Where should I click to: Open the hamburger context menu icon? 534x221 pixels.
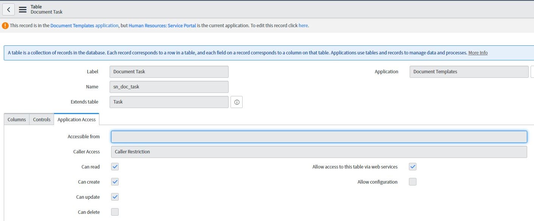click(x=23, y=9)
